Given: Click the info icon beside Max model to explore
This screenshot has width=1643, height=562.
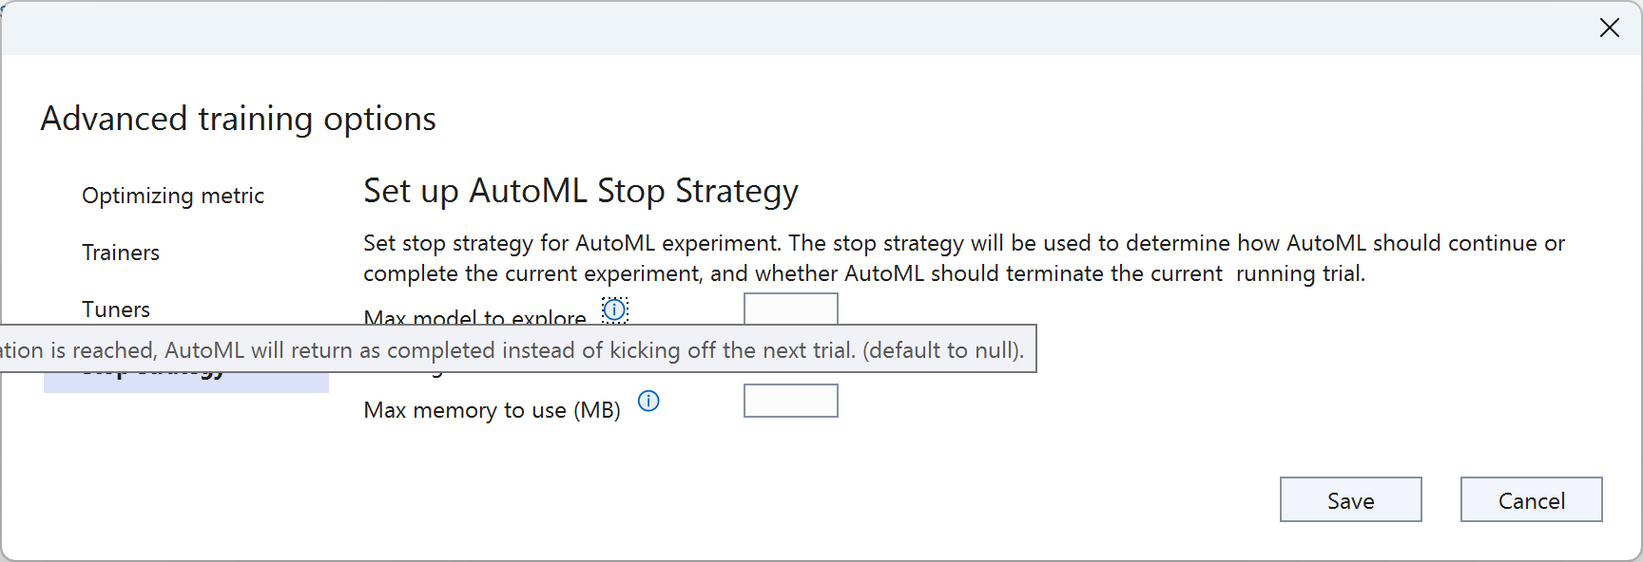Looking at the screenshot, I should coord(613,310).
